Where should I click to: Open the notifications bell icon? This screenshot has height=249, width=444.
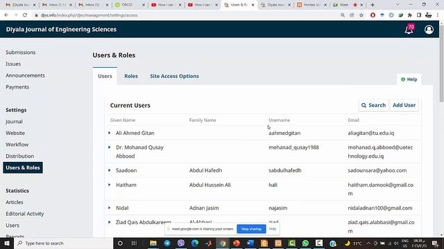(x=409, y=29)
